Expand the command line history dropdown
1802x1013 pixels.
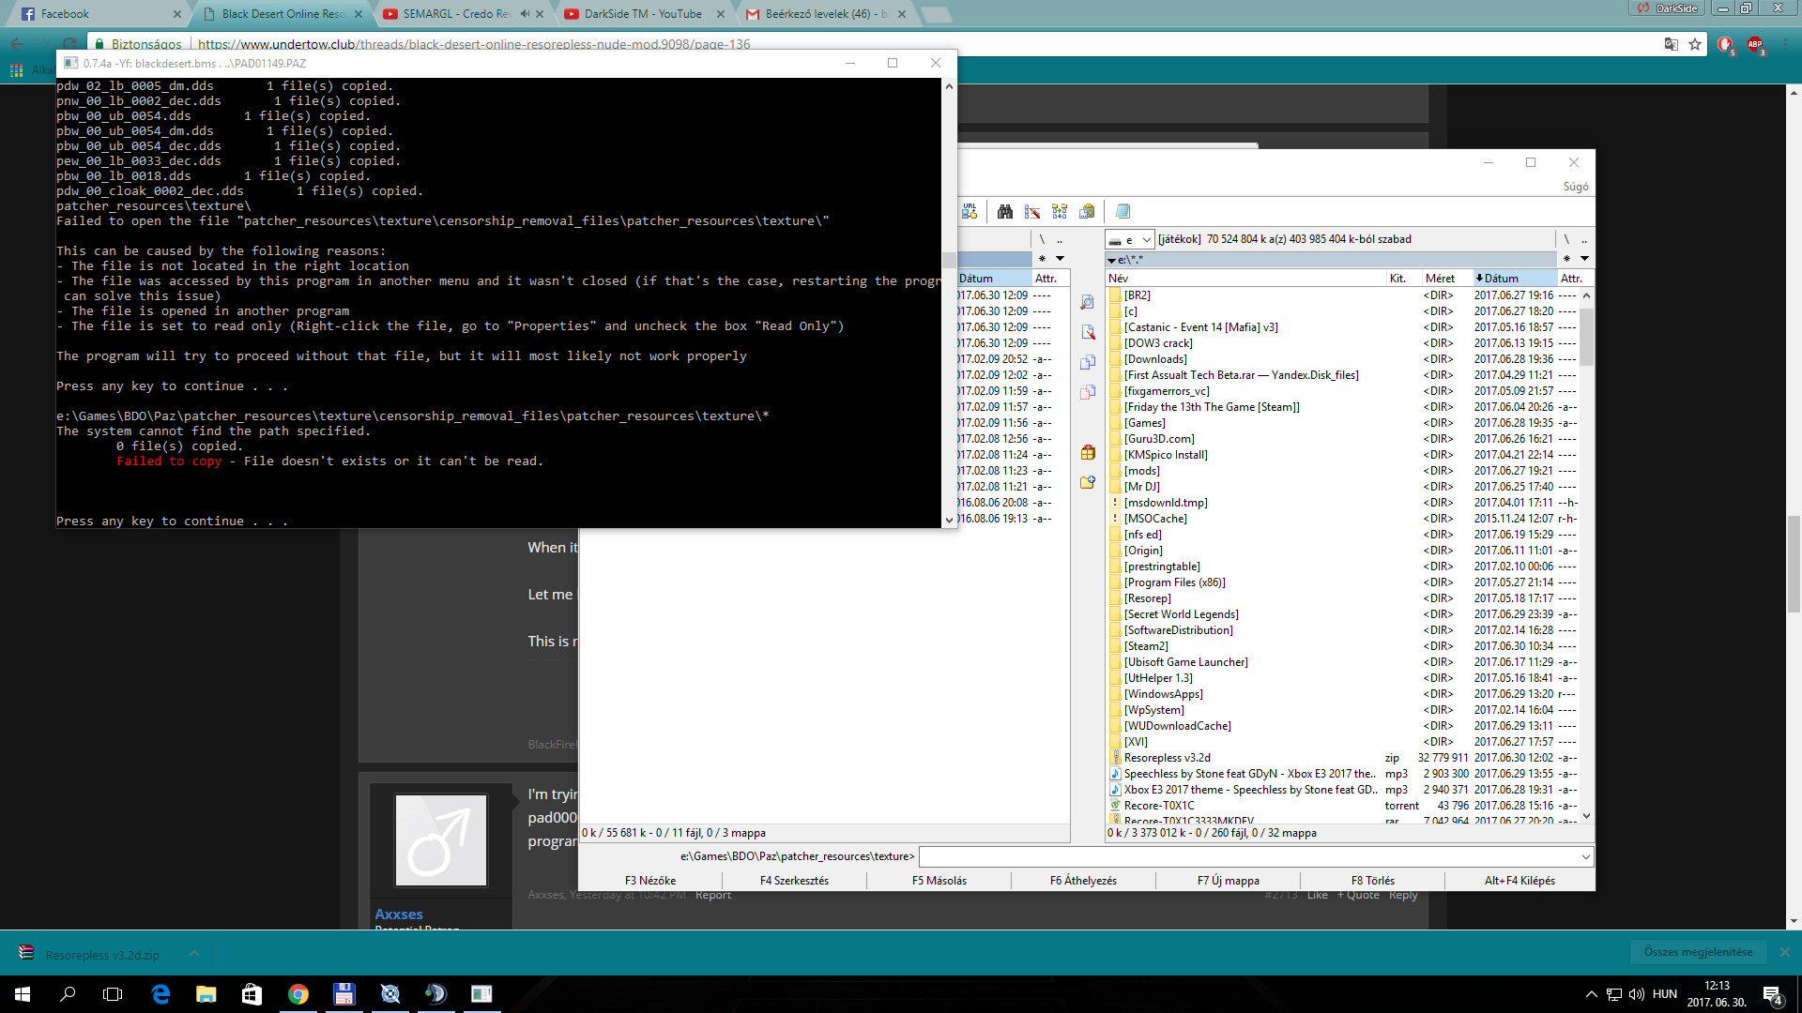[x=1585, y=856]
